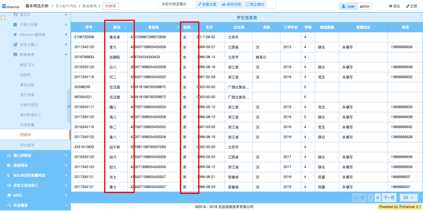Open the page size 25 dropdown
The image size is (423, 211).
pos(409,198)
